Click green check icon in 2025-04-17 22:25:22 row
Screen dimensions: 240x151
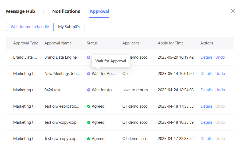tap(89, 139)
